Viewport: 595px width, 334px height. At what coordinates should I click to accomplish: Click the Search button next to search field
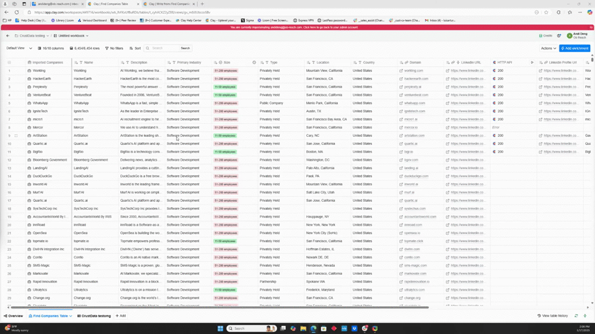point(185,49)
